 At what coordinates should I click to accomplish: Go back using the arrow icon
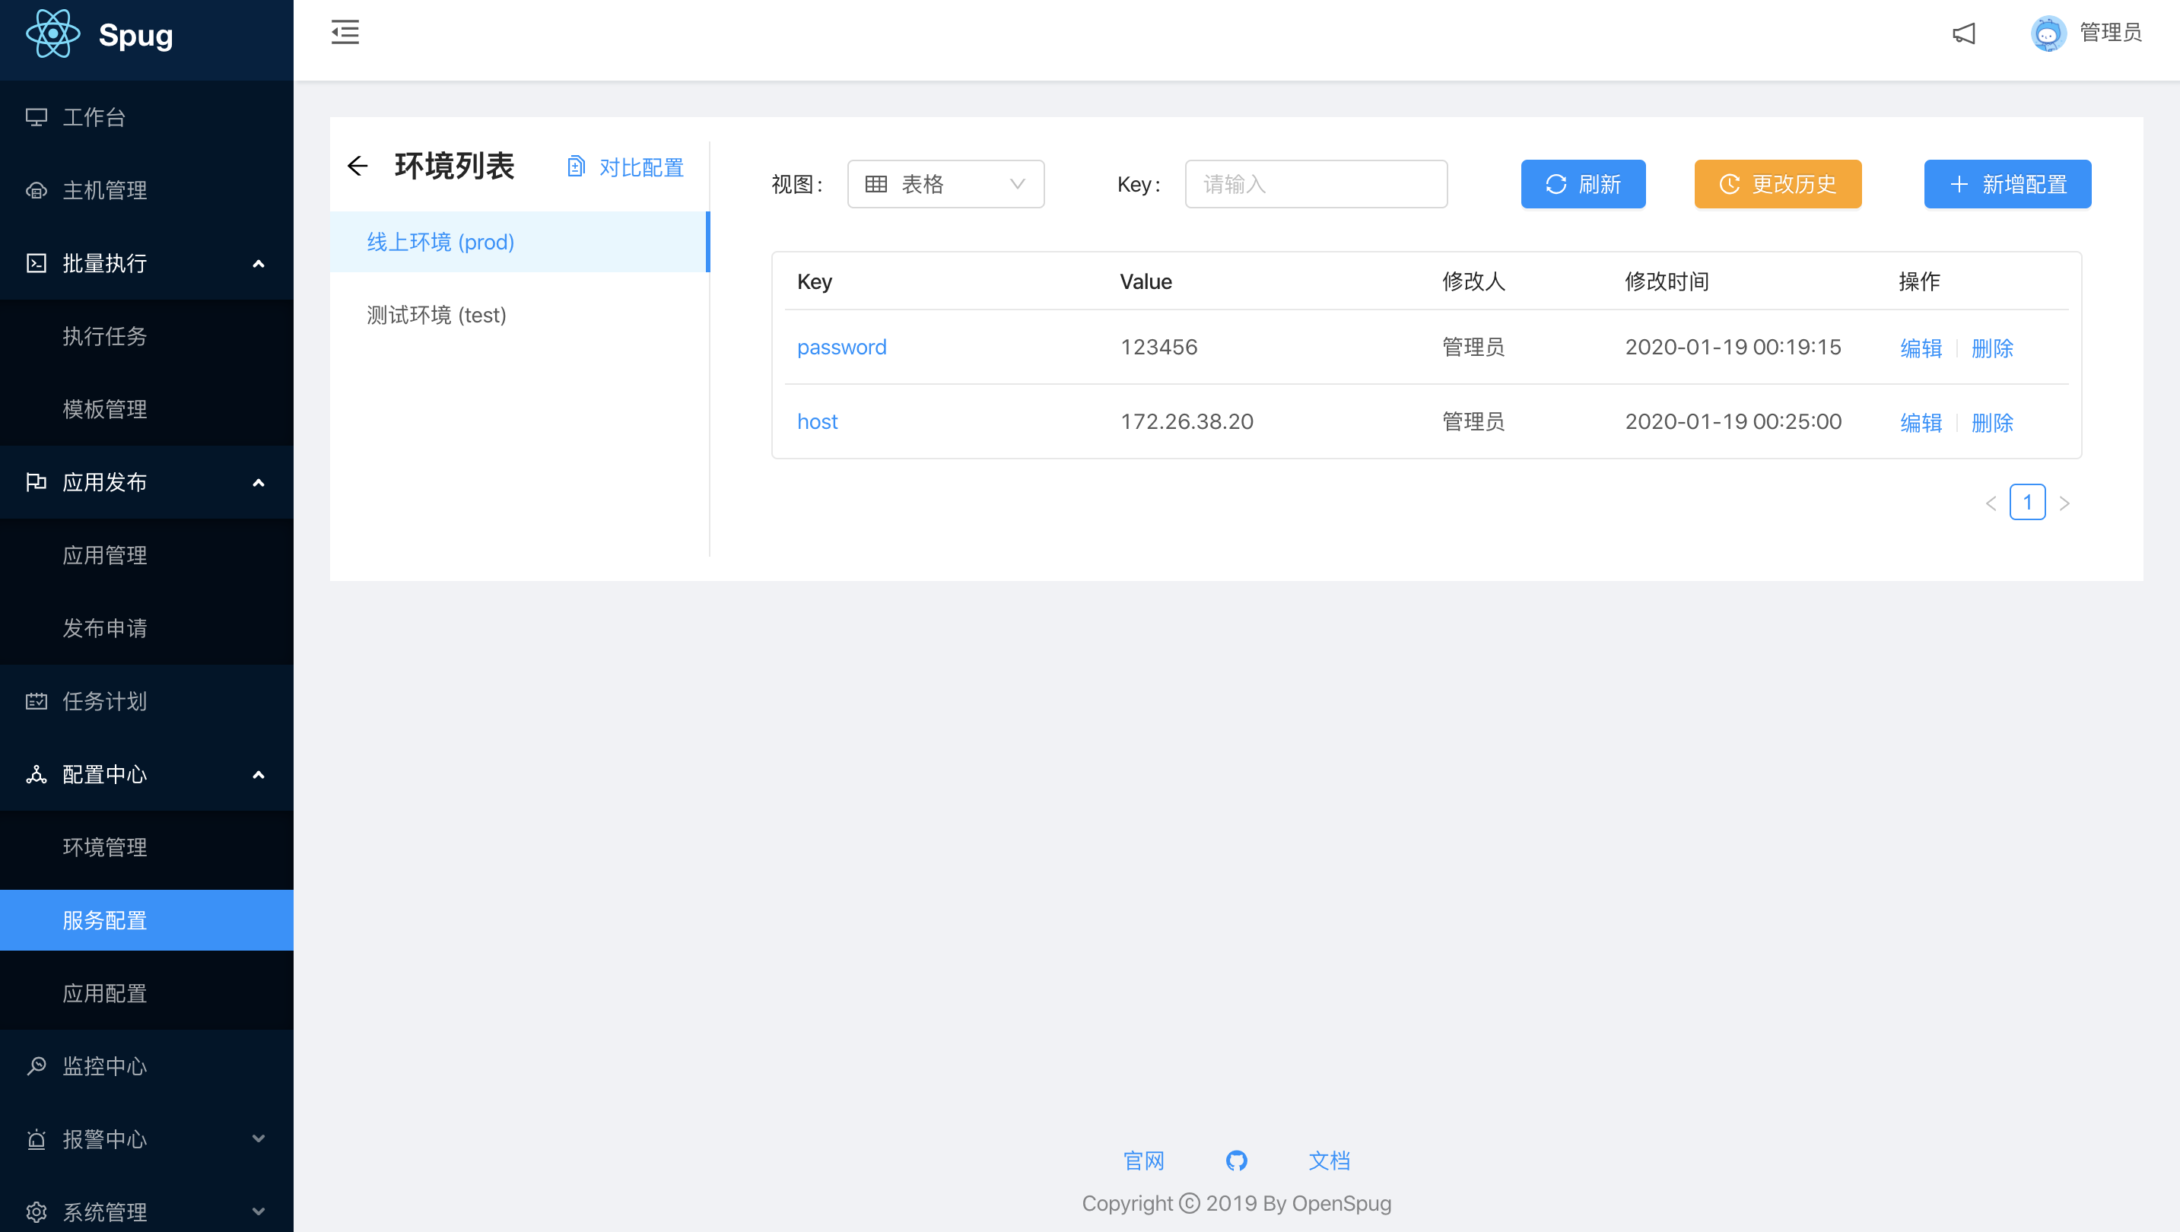click(358, 166)
